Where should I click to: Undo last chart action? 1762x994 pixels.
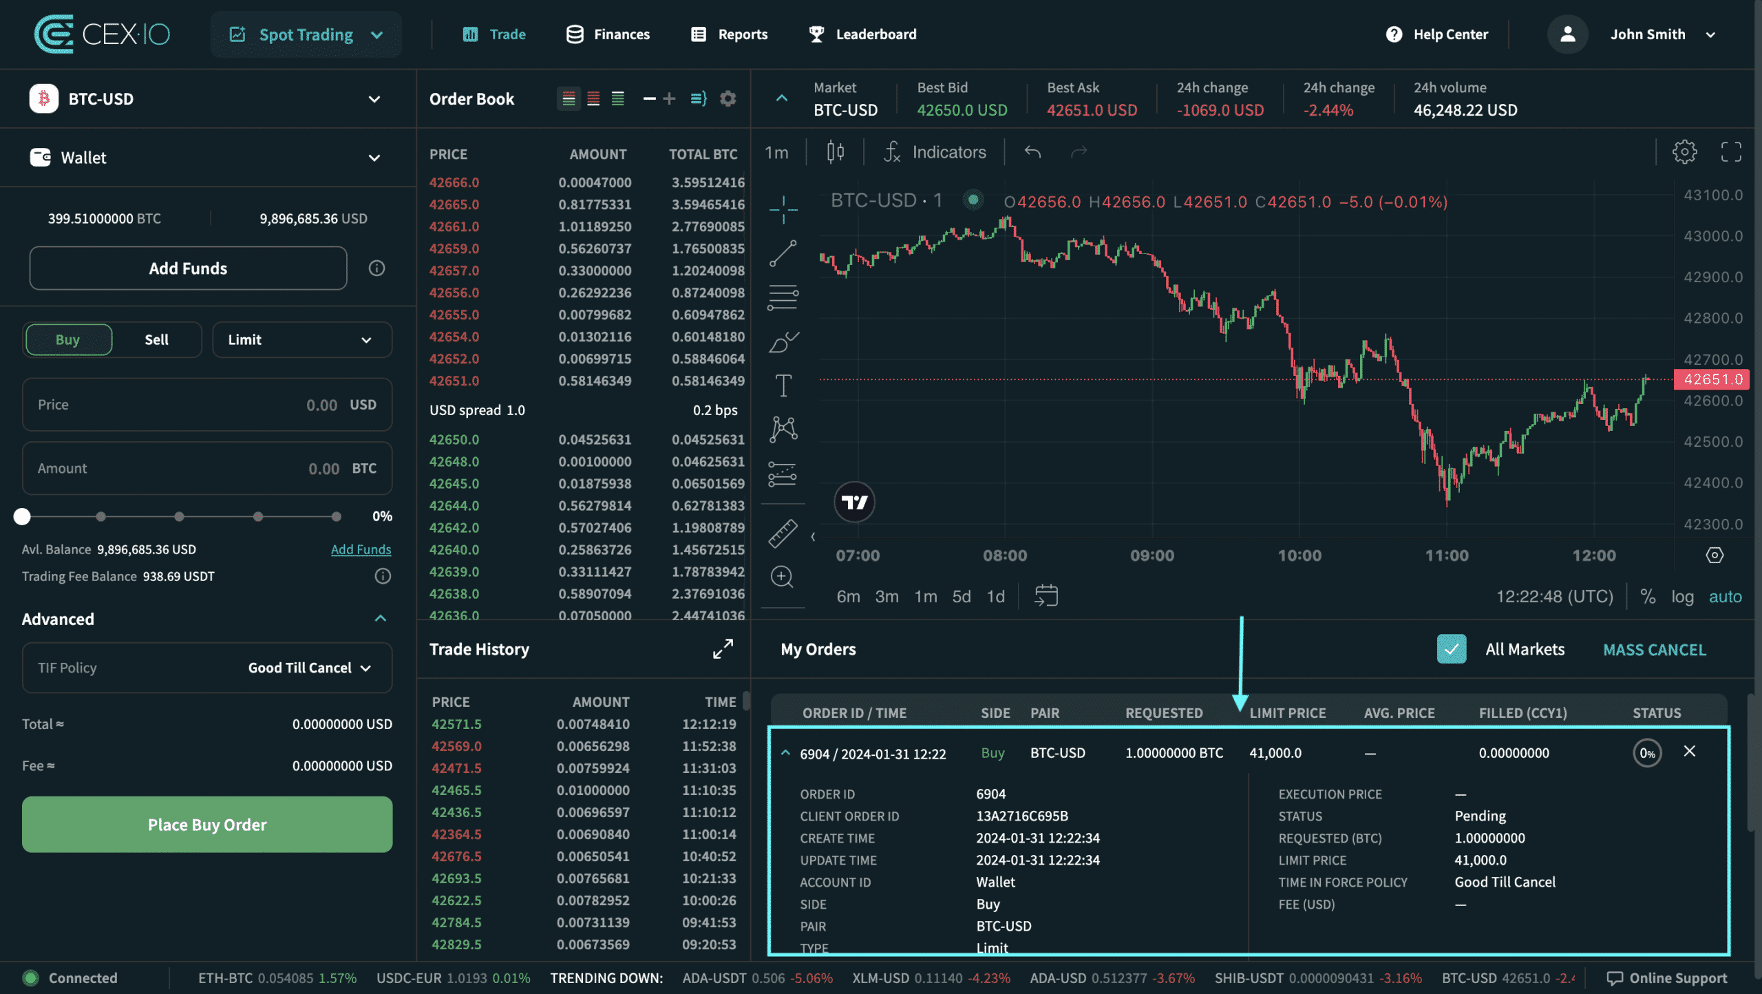[x=1032, y=152]
